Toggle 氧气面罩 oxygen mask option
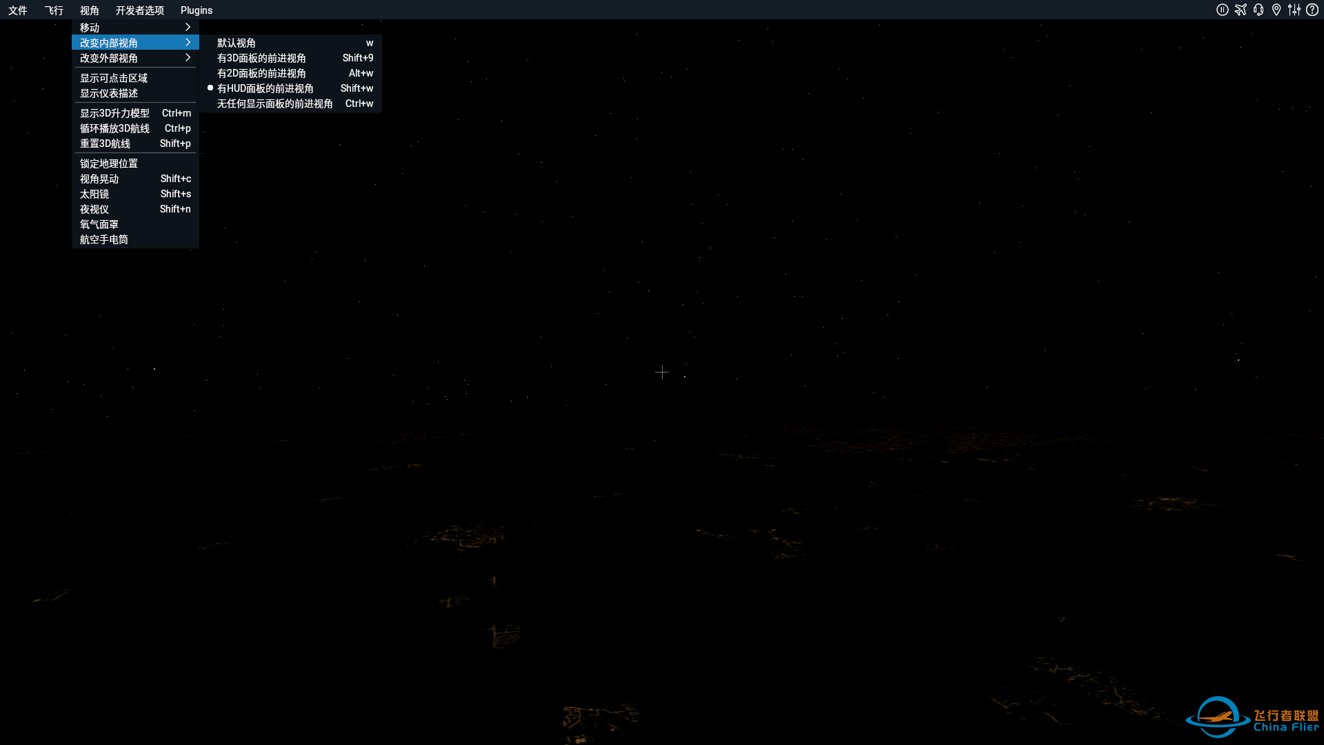 point(135,224)
